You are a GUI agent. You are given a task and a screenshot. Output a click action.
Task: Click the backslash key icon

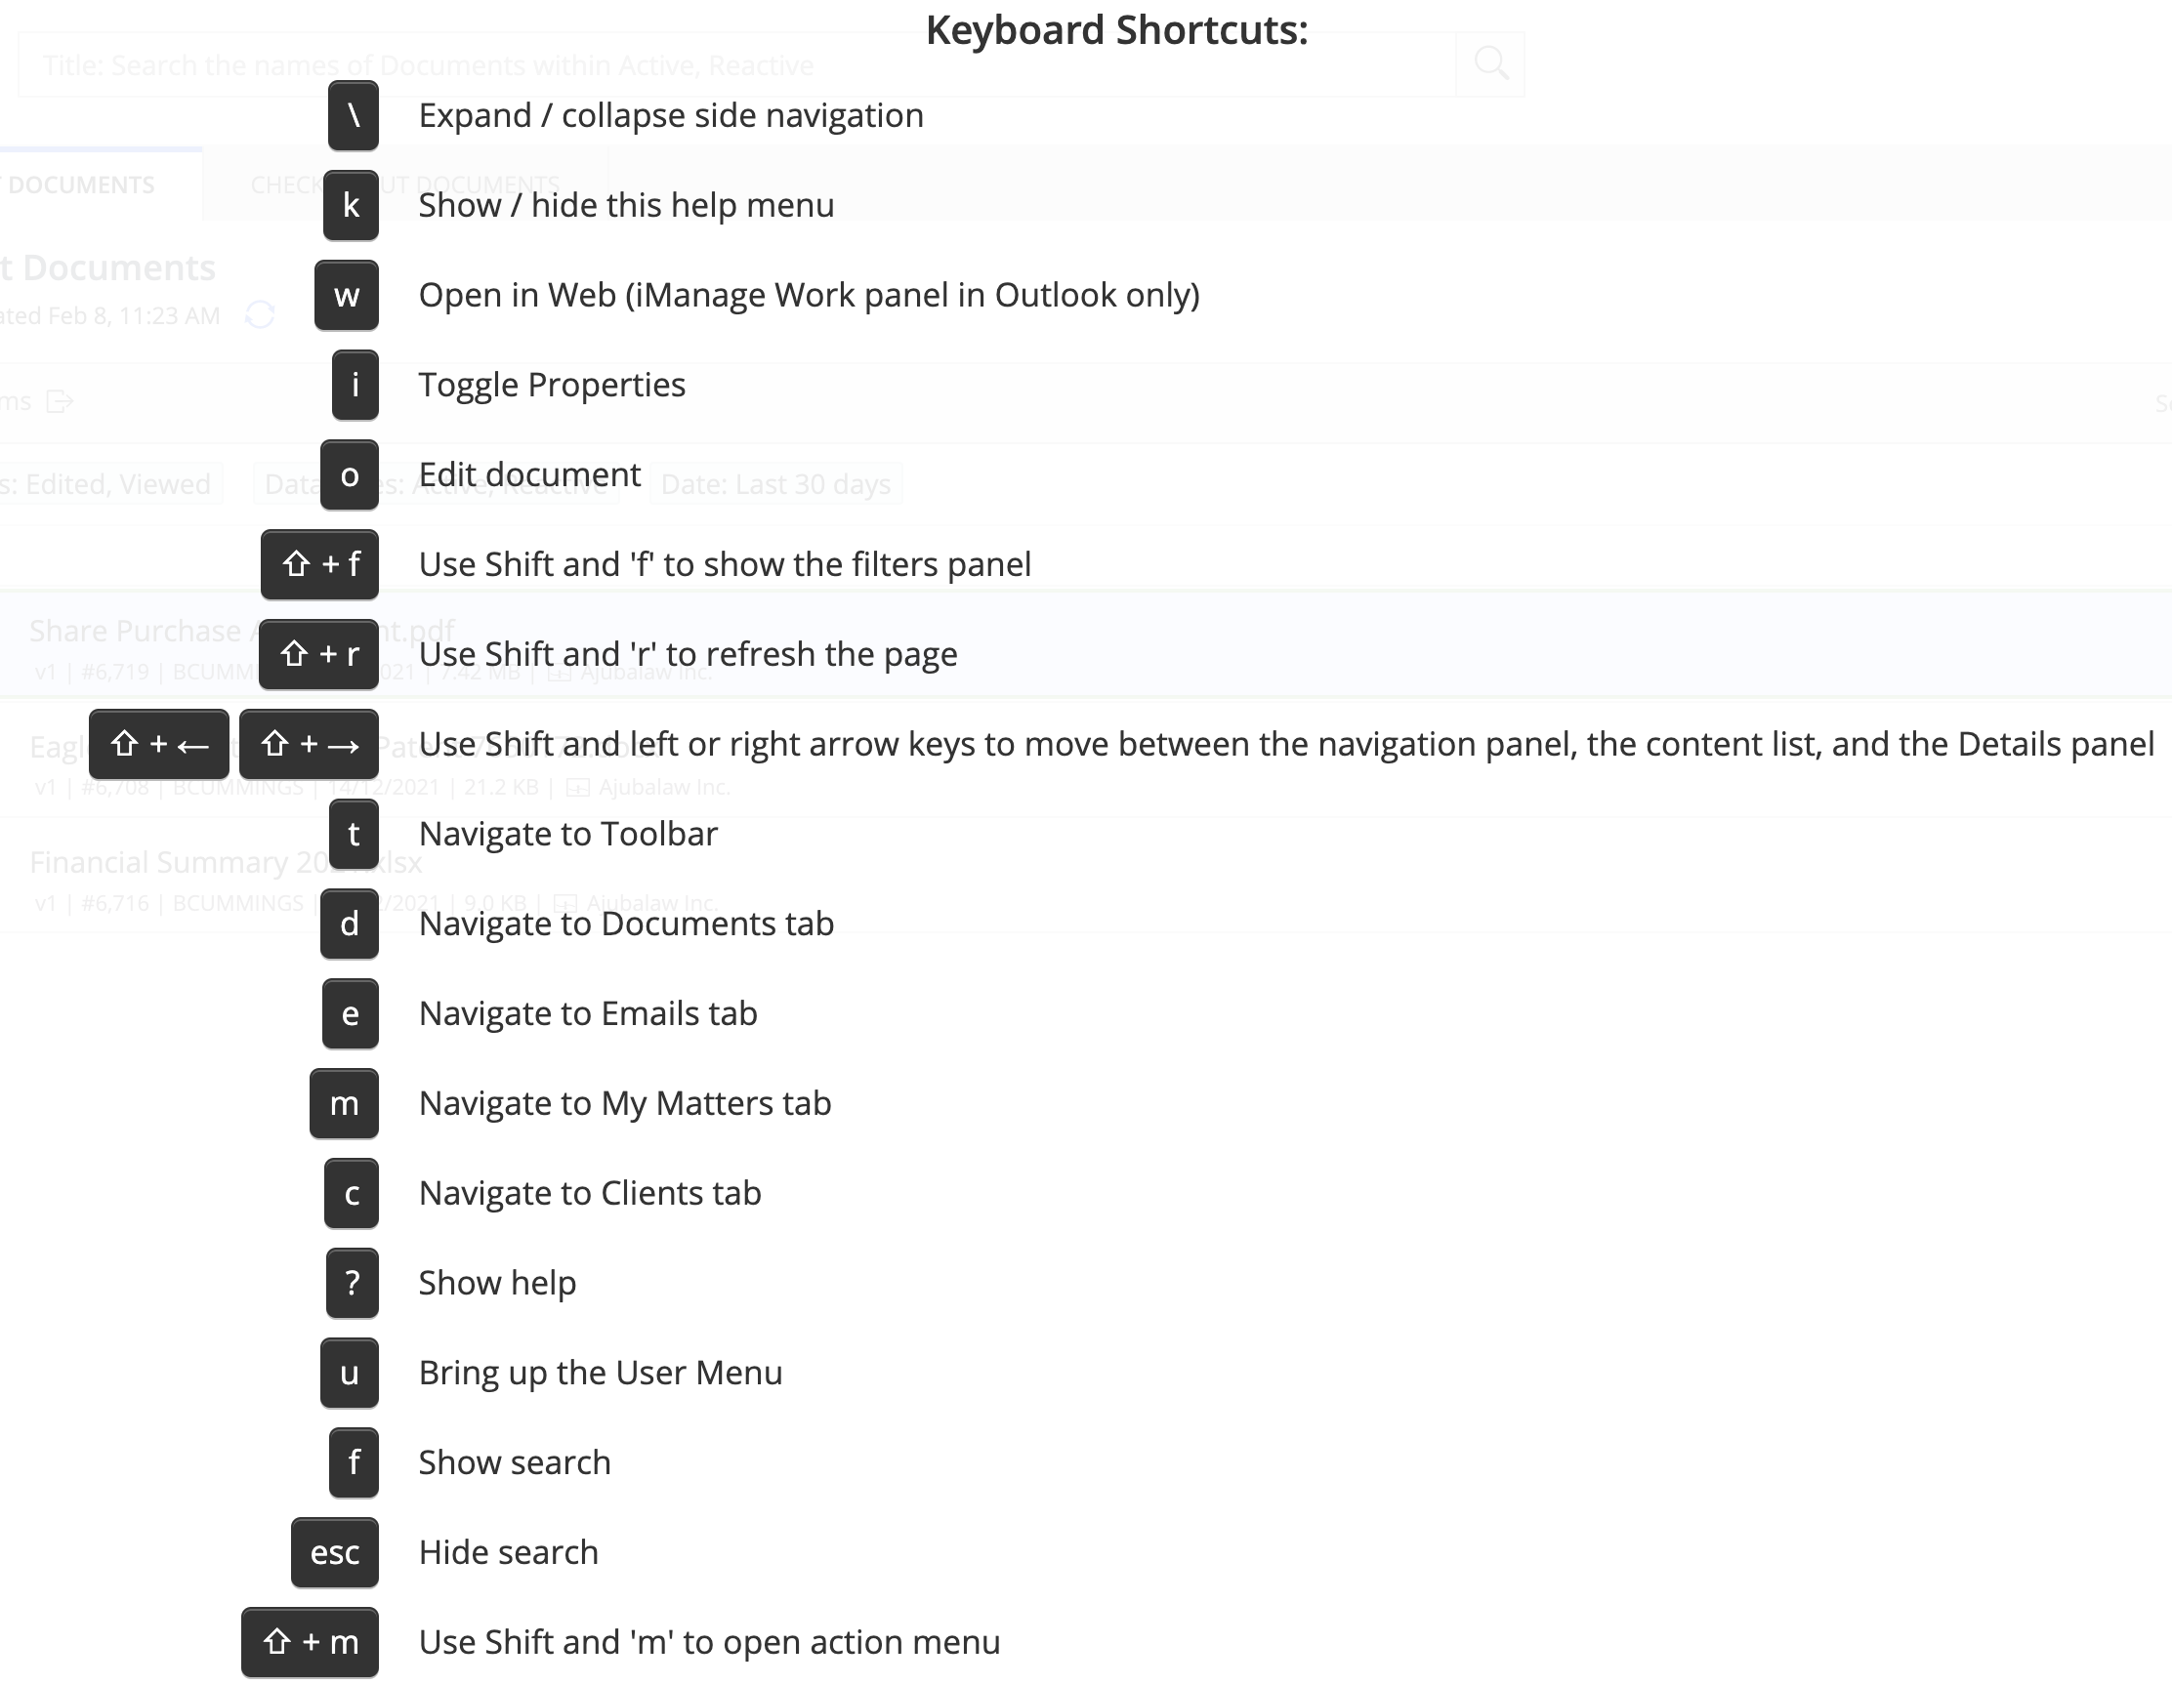[x=354, y=116]
